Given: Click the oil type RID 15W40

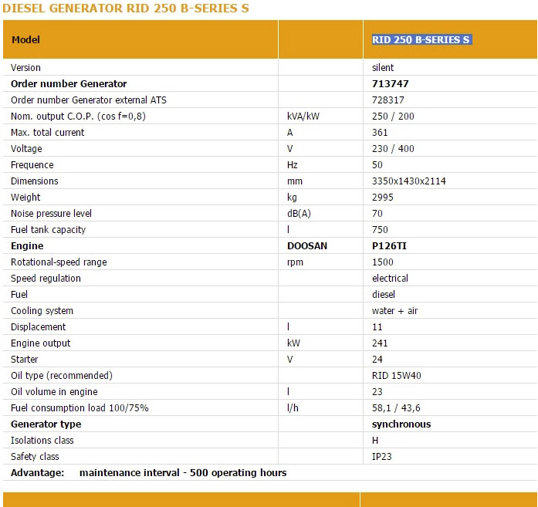Looking at the screenshot, I should (x=396, y=376).
